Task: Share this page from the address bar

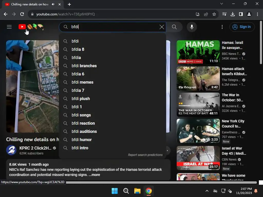Action: click(206, 14)
